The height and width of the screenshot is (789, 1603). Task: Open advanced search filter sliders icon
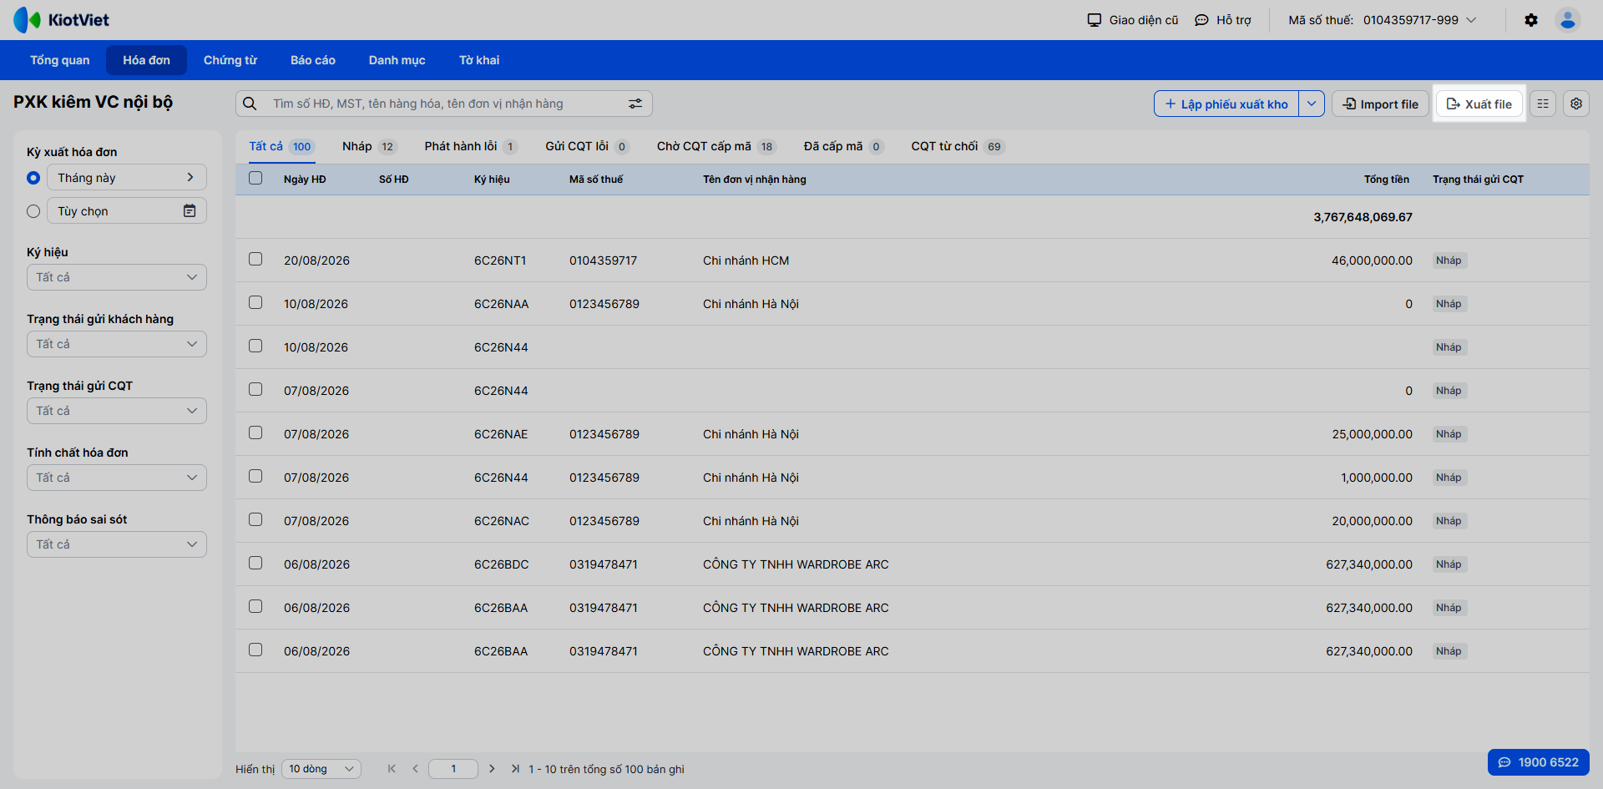(x=635, y=104)
